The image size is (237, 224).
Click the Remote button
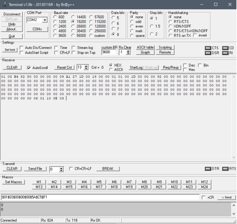(165, 52)
